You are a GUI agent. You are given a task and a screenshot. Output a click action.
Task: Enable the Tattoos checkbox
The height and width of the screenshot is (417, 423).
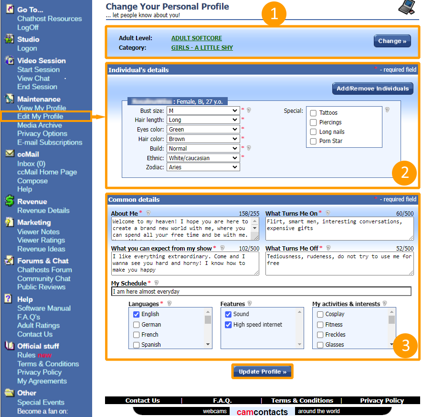pyautogui.click(x=313, y=113)
